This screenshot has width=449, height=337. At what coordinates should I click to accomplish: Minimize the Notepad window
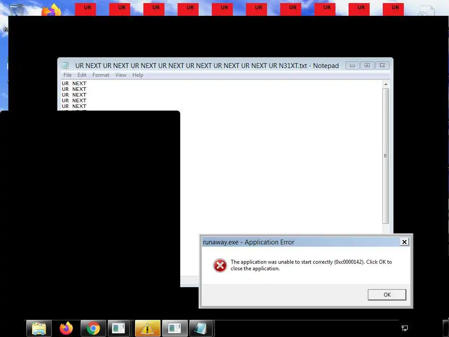coord(352,65)
